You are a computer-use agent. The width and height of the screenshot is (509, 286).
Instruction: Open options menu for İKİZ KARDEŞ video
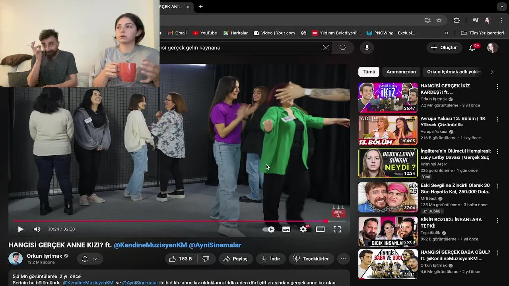497,87
